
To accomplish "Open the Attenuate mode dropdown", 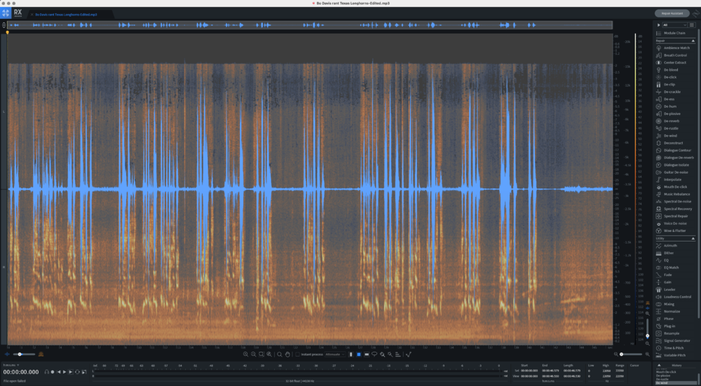I will [334, 354].
